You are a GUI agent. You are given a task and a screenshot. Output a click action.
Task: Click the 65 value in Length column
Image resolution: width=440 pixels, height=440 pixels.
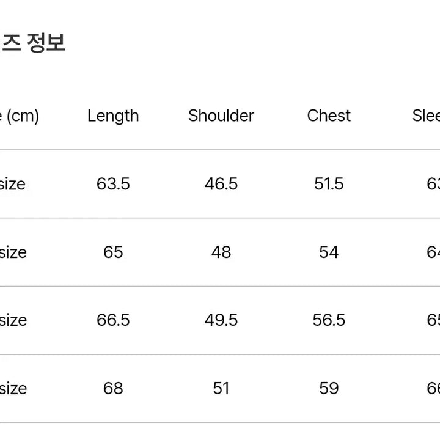(x=113, y=252)
